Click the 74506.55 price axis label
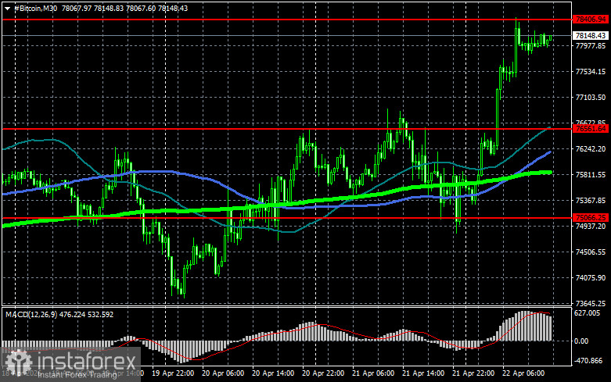The height and width of the screenshot is (382, 611). coord(591,252)
